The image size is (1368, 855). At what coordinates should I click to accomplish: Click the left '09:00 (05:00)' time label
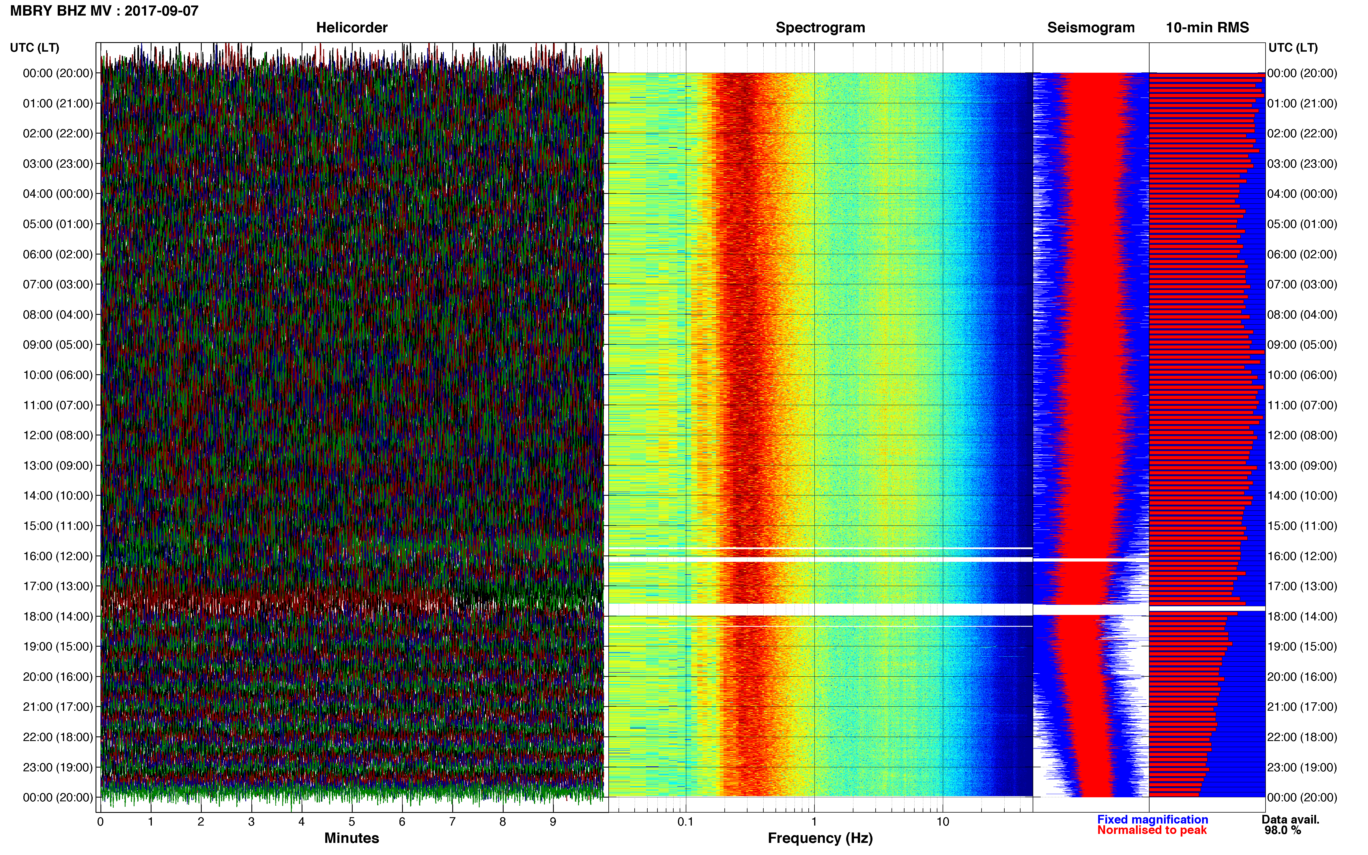pyautogui.click(x=58, y=345)
